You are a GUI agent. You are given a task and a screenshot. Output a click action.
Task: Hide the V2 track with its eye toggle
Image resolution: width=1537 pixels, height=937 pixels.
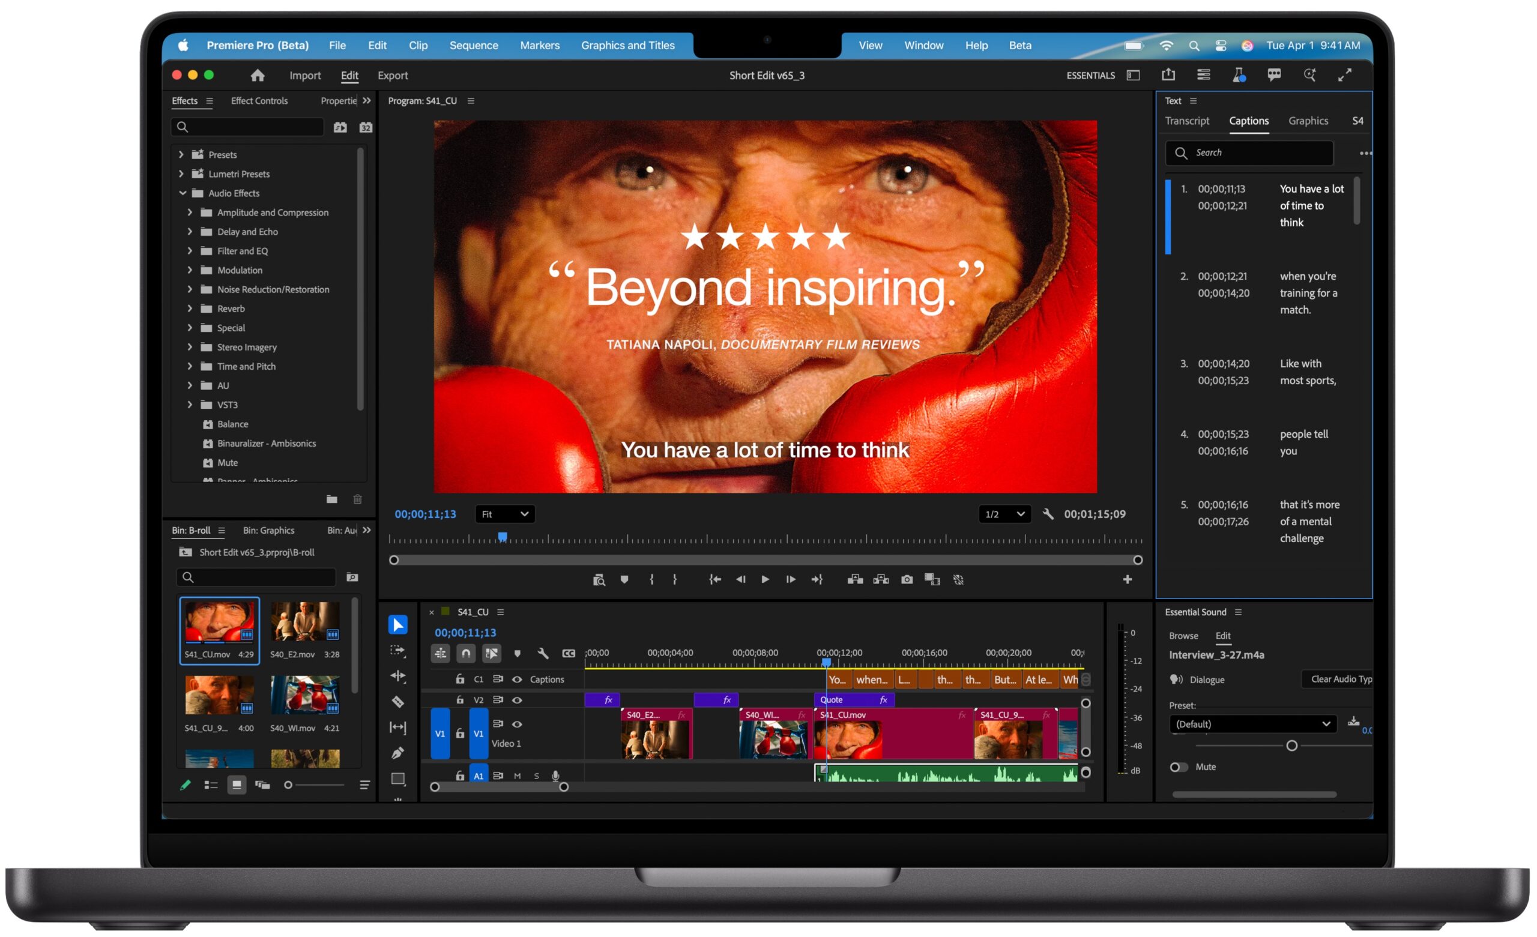[x=518, y=700]
